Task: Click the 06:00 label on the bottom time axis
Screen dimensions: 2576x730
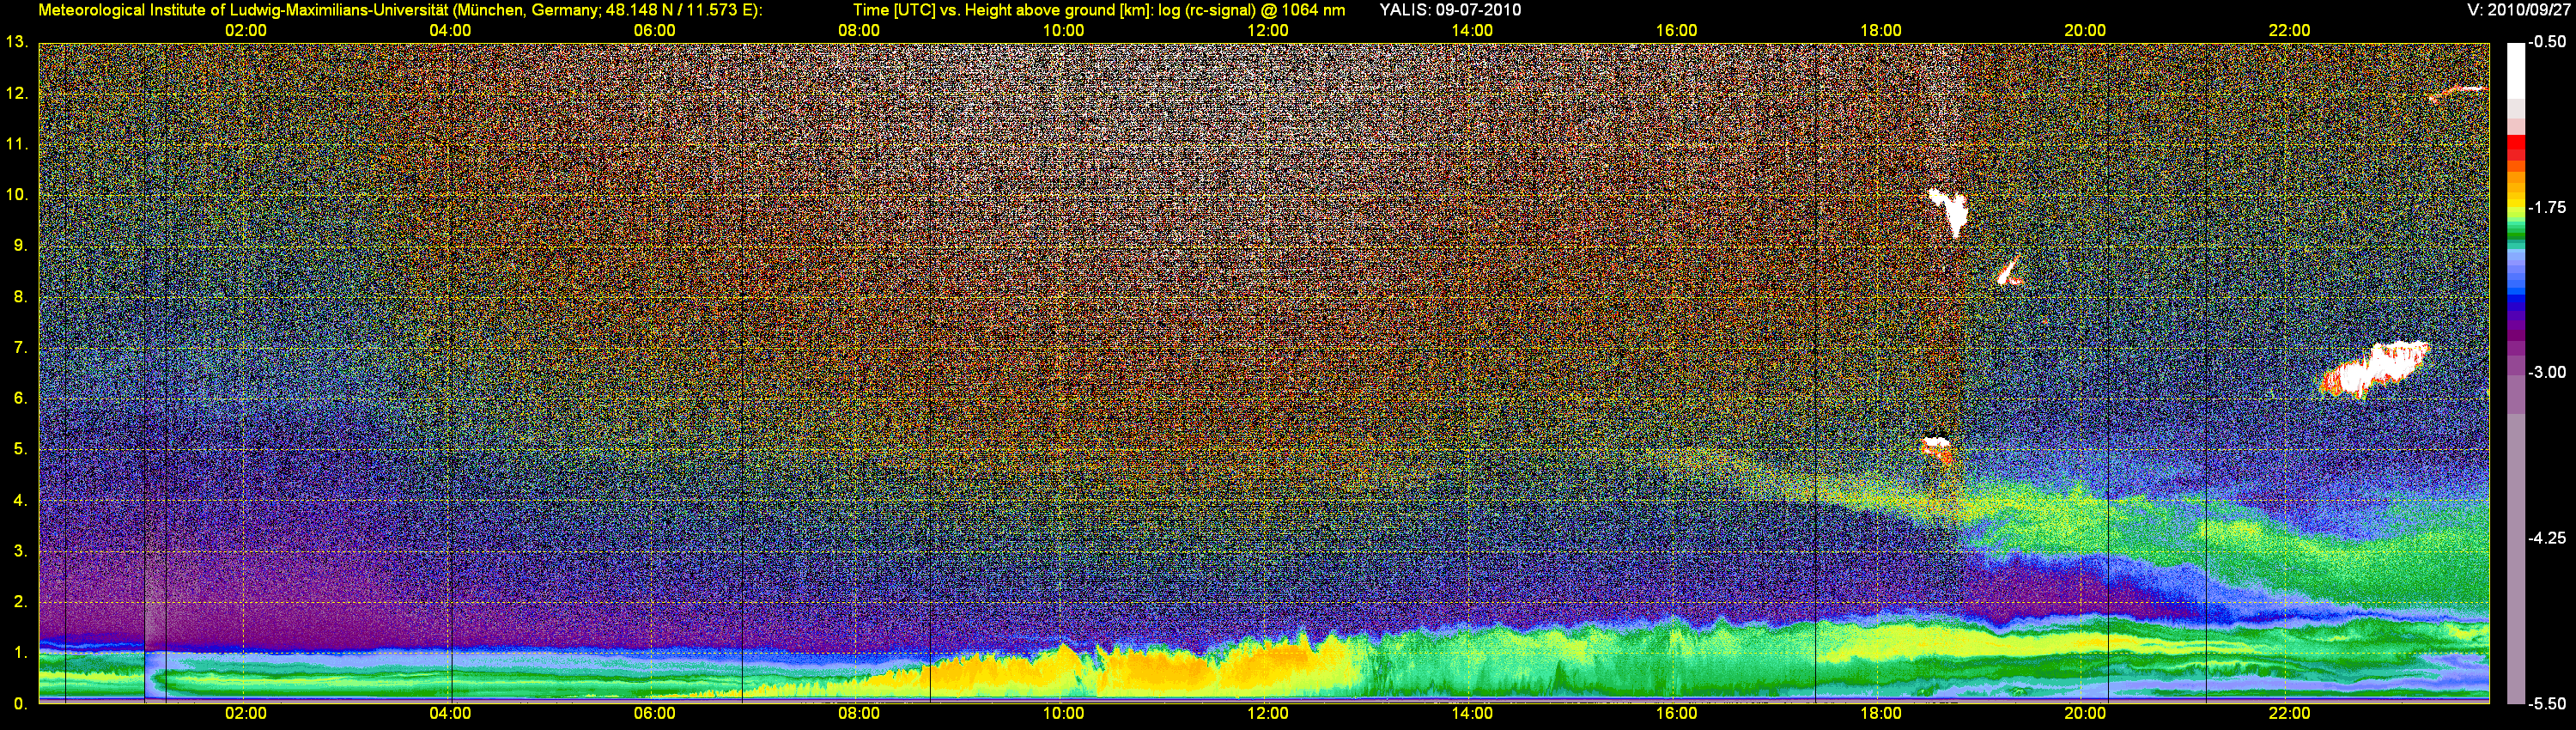Action: pos(655,714)
